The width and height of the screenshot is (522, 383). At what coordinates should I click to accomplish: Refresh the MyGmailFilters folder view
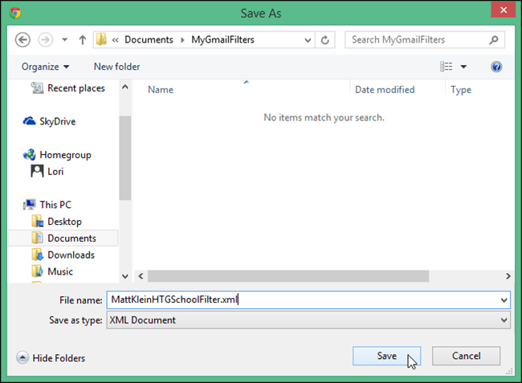coord(325,40)
